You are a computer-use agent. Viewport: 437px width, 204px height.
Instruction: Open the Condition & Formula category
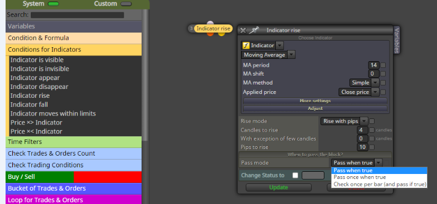pyautogui.click(x=74, y=38)
